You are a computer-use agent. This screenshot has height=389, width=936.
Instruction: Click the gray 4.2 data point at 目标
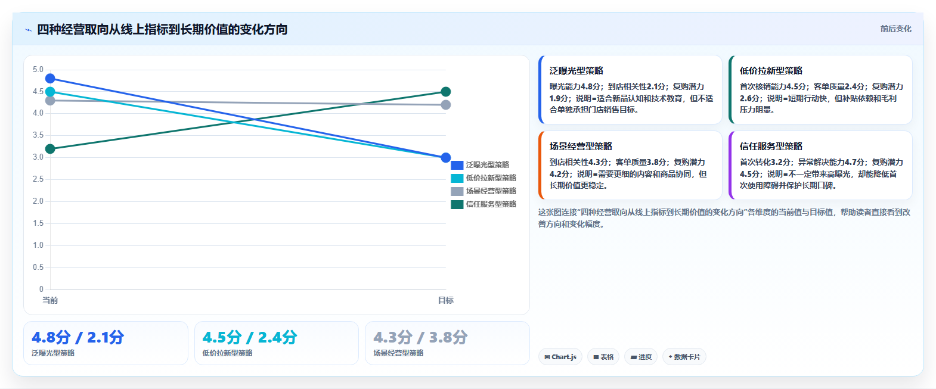pyautogui.click(x=446, y=105)
